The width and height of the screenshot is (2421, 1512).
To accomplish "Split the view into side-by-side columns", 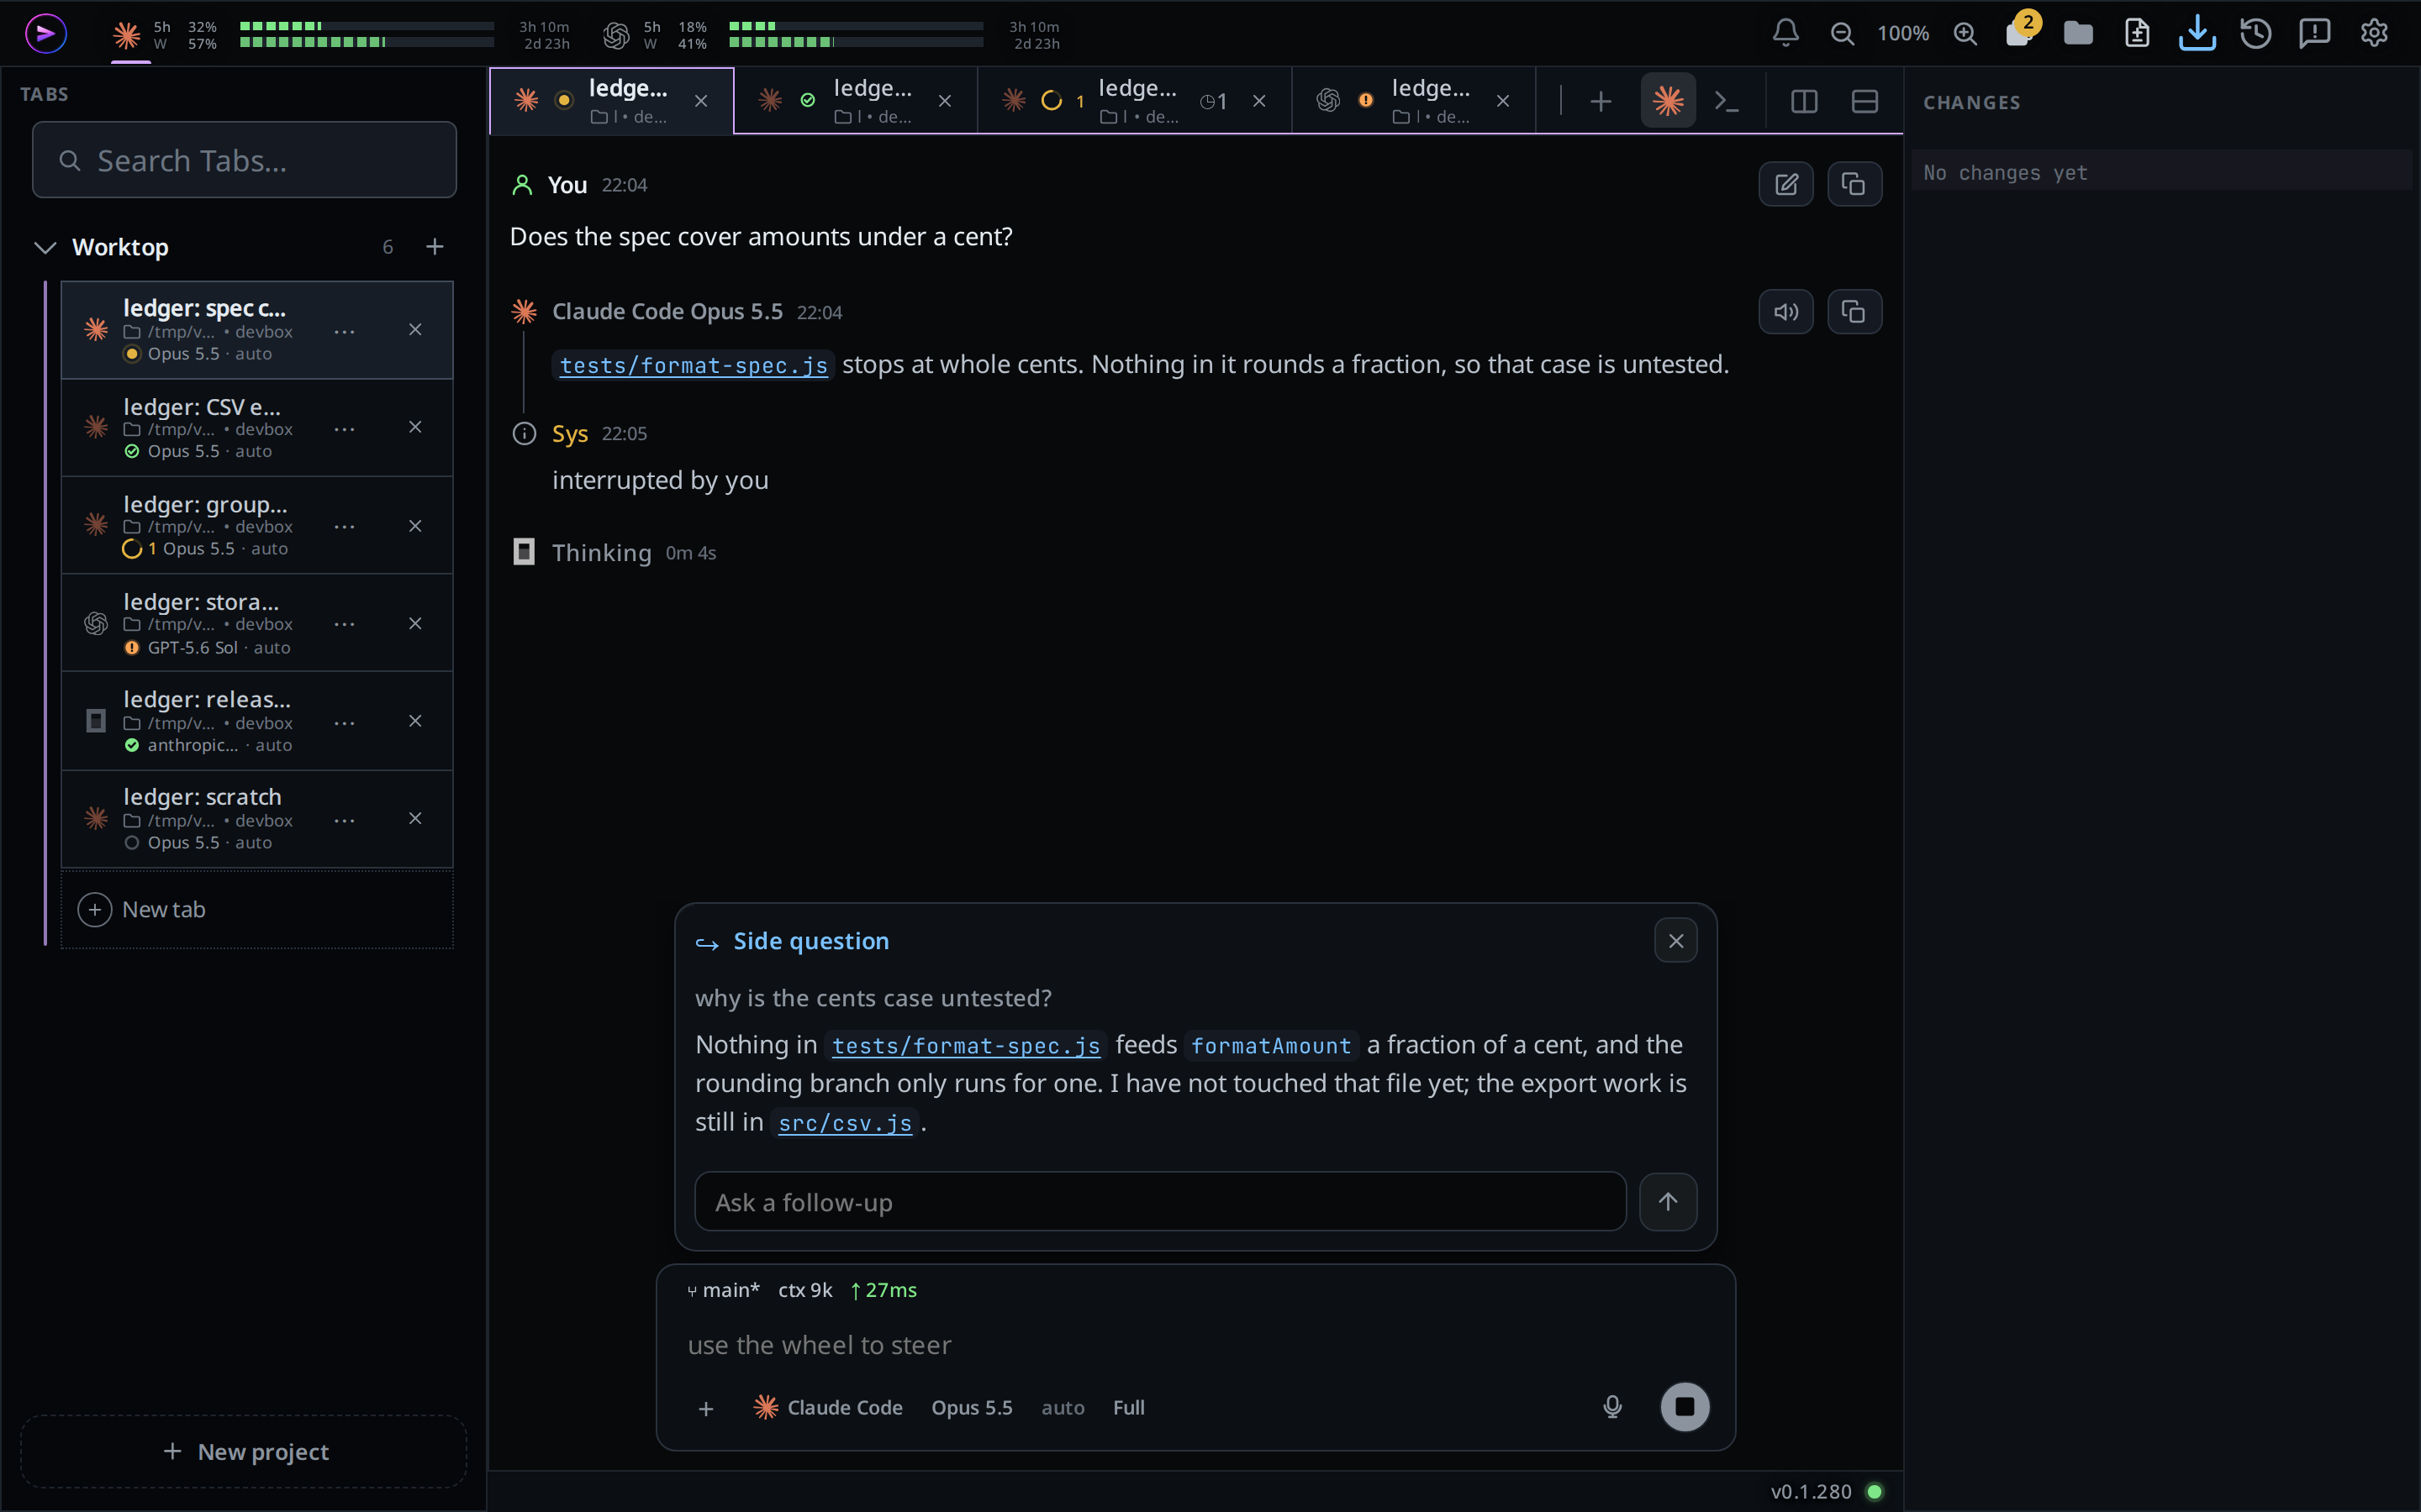I will [x=1804, y=101].
